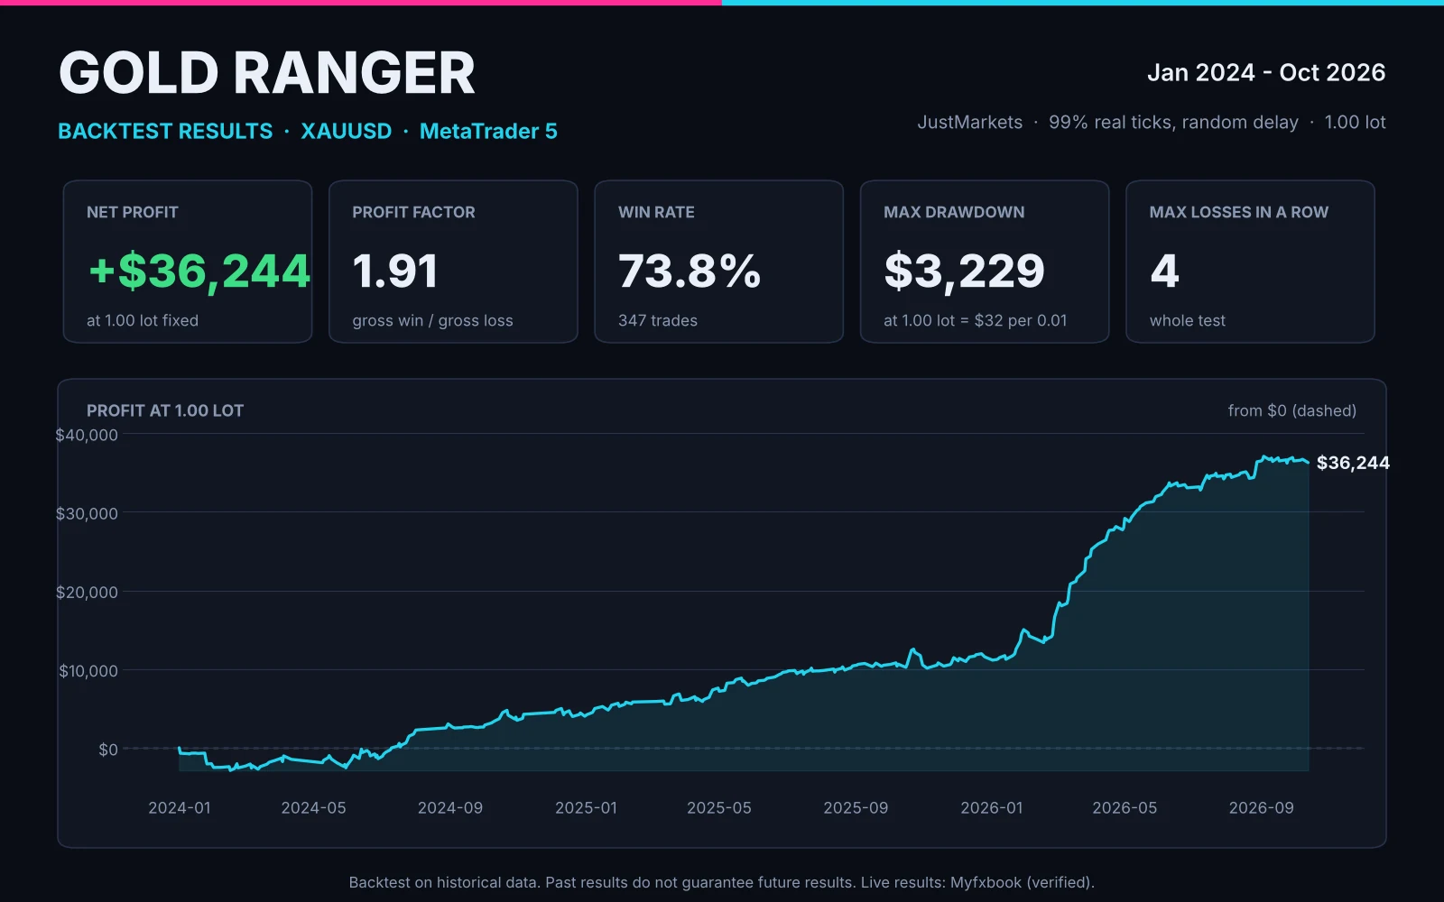Viewport: 1444px width, 902px height.
Task: Click the 2025-05 x-axis label
Action: click(x=719, y=807)
